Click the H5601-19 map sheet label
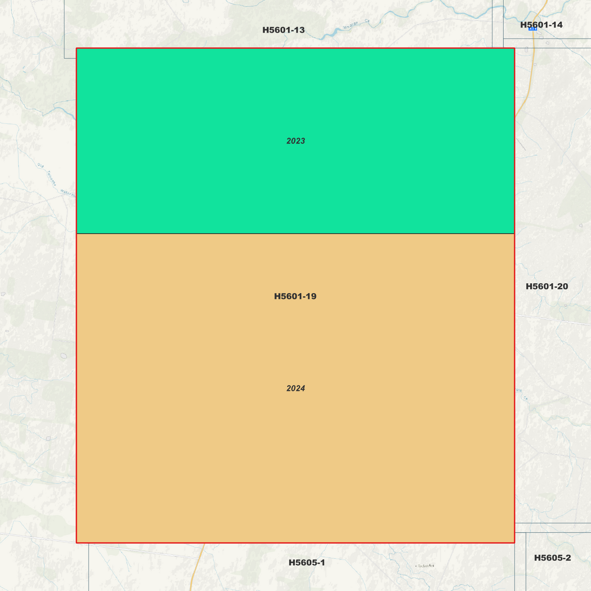The image size is (591, 591). [295, 296]
